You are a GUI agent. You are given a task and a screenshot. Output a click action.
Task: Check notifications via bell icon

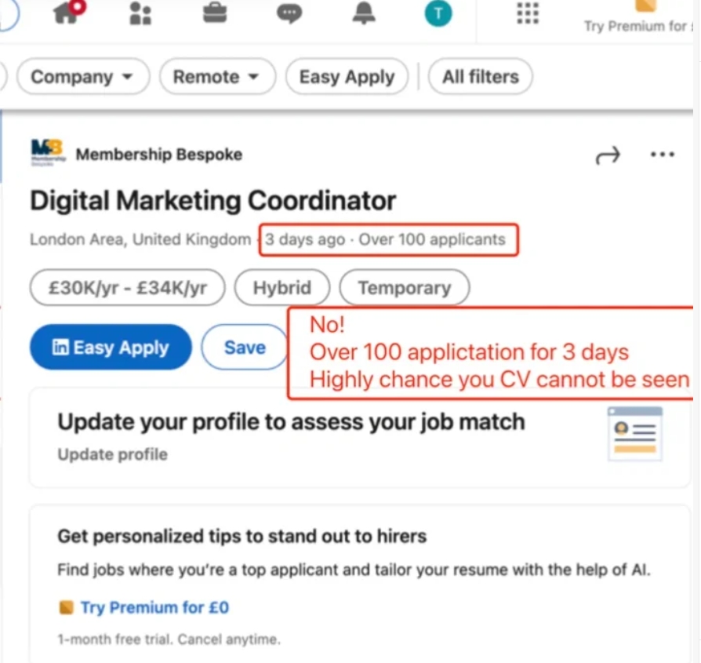pyautogui.click(x=364, y=13)
